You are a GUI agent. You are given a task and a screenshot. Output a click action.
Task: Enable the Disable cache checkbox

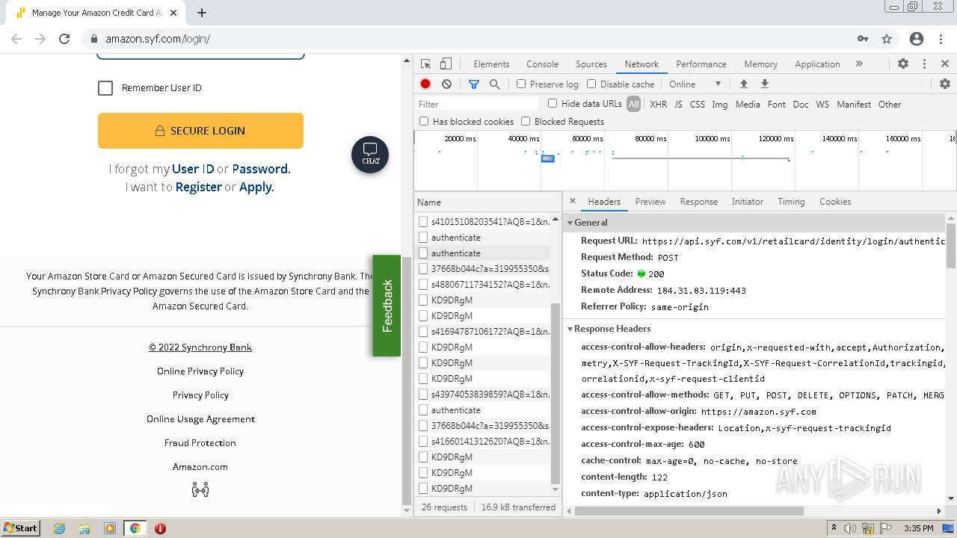pos(591,84)
